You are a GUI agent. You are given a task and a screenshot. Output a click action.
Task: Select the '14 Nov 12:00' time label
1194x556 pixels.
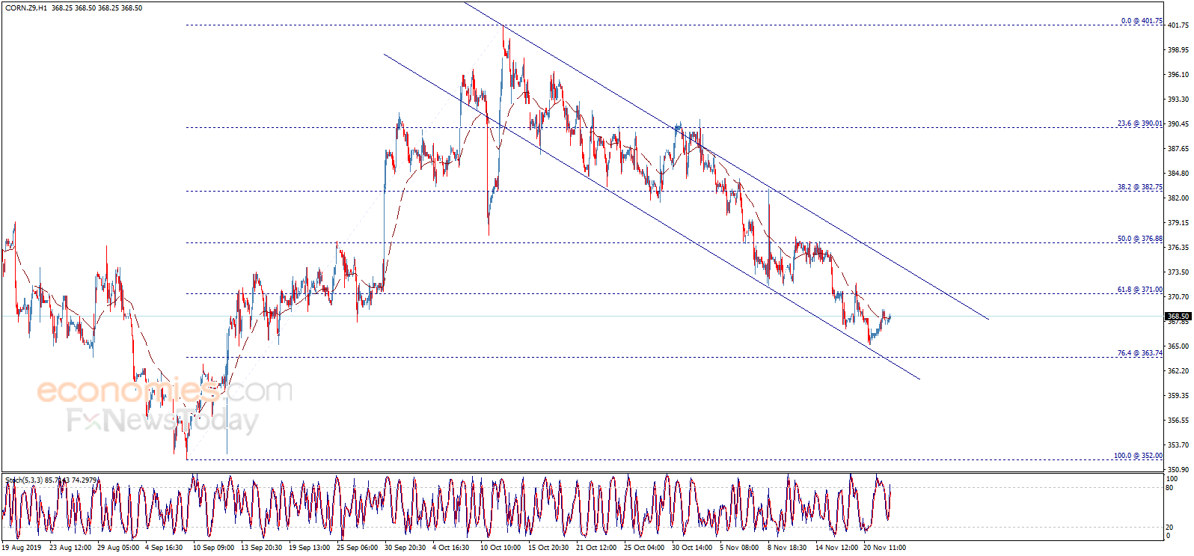(x=836, y=548)
